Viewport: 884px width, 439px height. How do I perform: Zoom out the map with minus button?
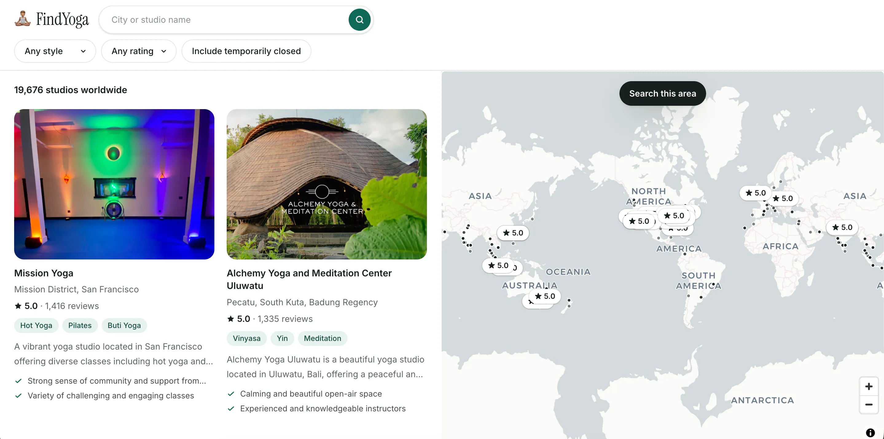869,405
